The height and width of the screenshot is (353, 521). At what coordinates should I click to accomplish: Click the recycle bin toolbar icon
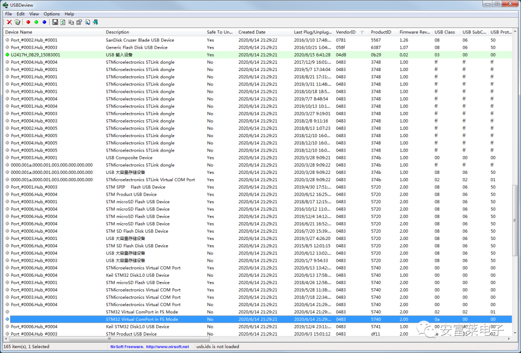point(17,22)
